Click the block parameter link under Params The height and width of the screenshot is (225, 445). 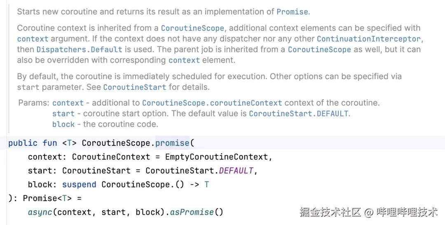tap(63, 124)
